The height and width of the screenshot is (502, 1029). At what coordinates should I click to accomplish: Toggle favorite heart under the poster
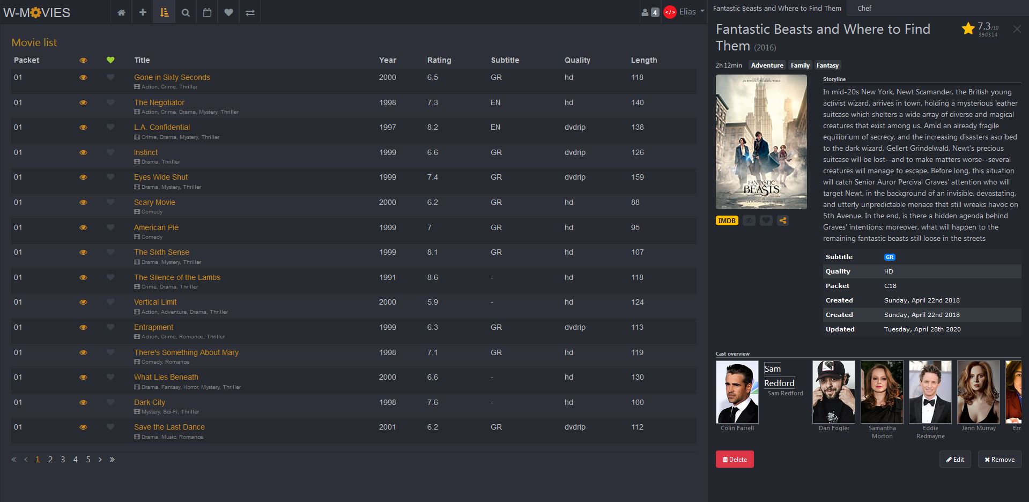click(x=766, y=220)
